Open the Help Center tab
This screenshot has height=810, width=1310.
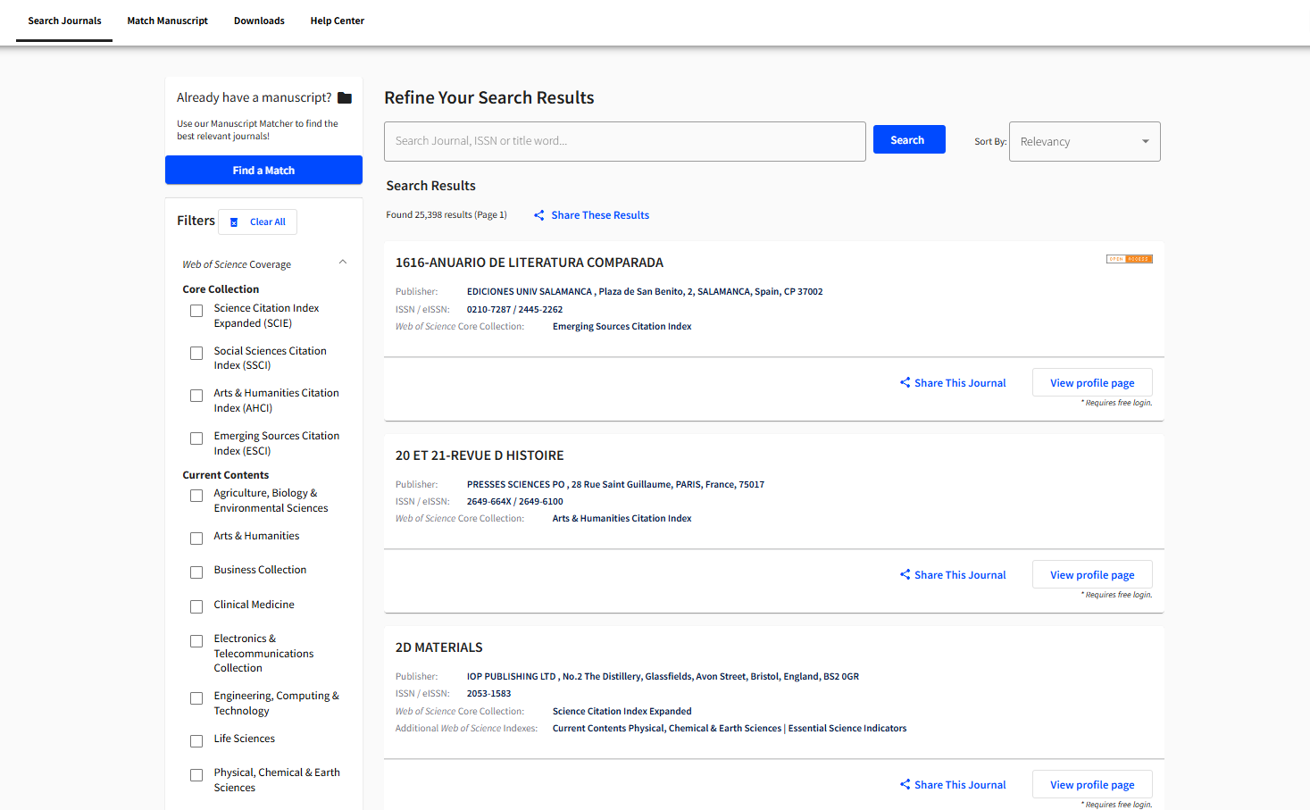click(337, 21)
